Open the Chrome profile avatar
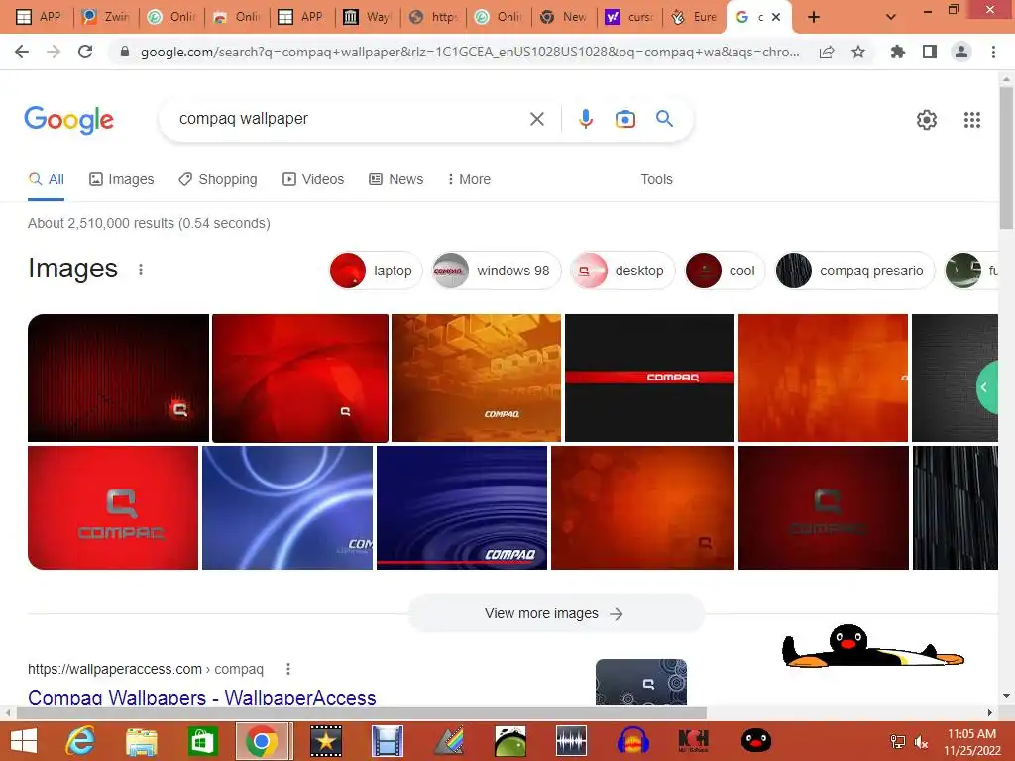This screenshot has height=761, width=1015. coord(961,52)
